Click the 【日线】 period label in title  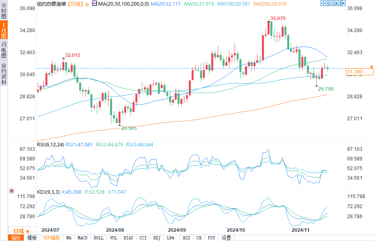(75, 4)
